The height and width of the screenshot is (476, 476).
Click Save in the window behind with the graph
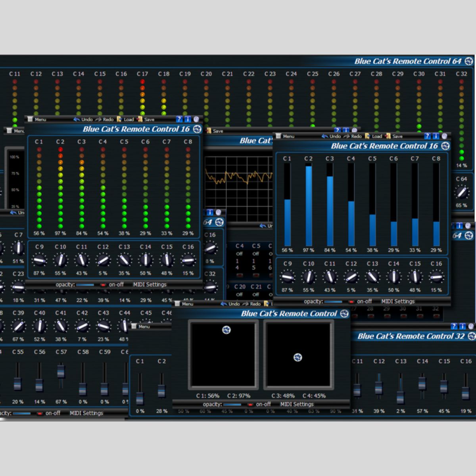pos(215,131)
